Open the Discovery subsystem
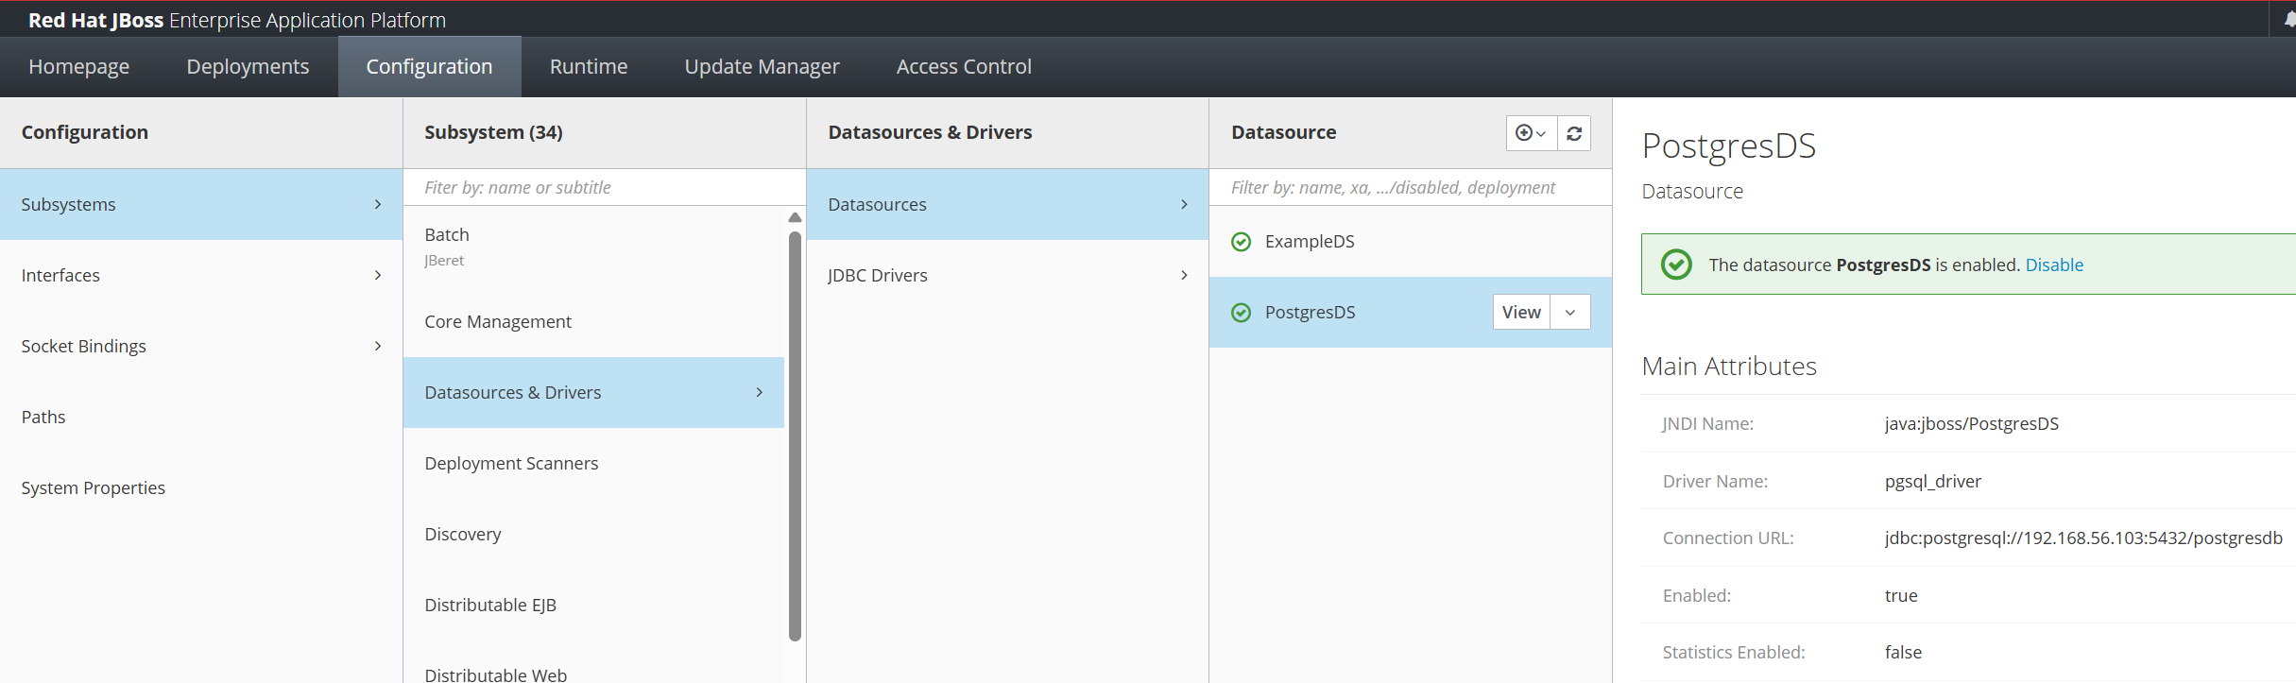 pos(593,534)
